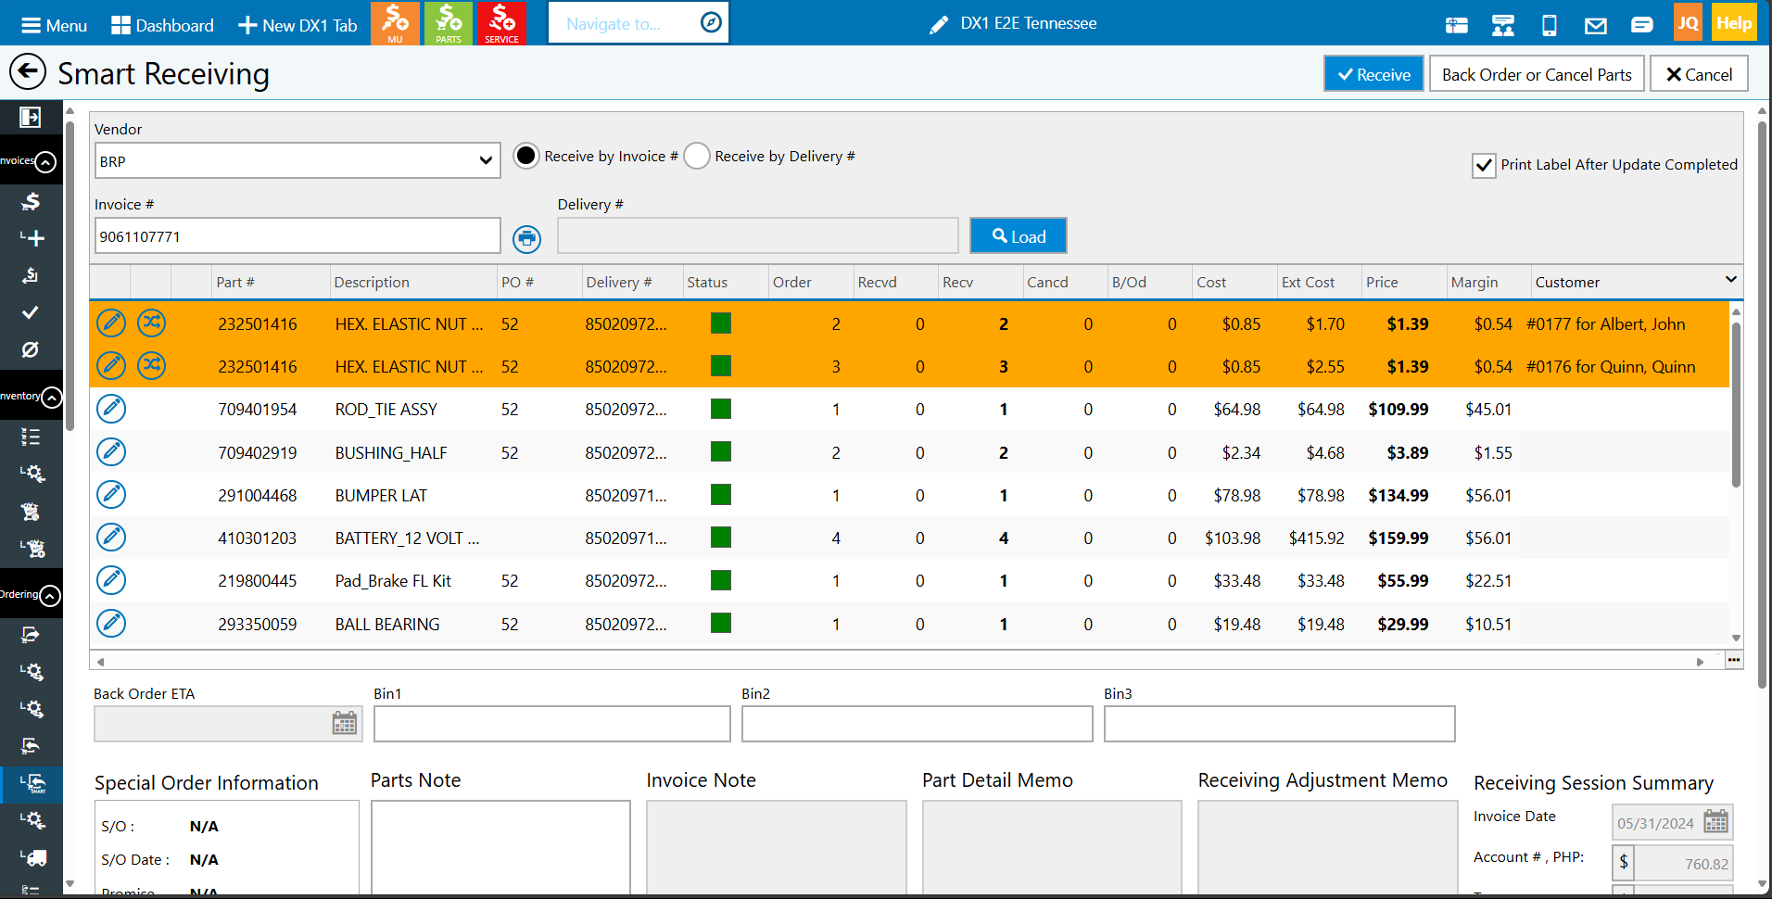This screenshot has height=899, width=1772.
Task: Click the printer icon beside Invoice # field
Action: point(526,238)
